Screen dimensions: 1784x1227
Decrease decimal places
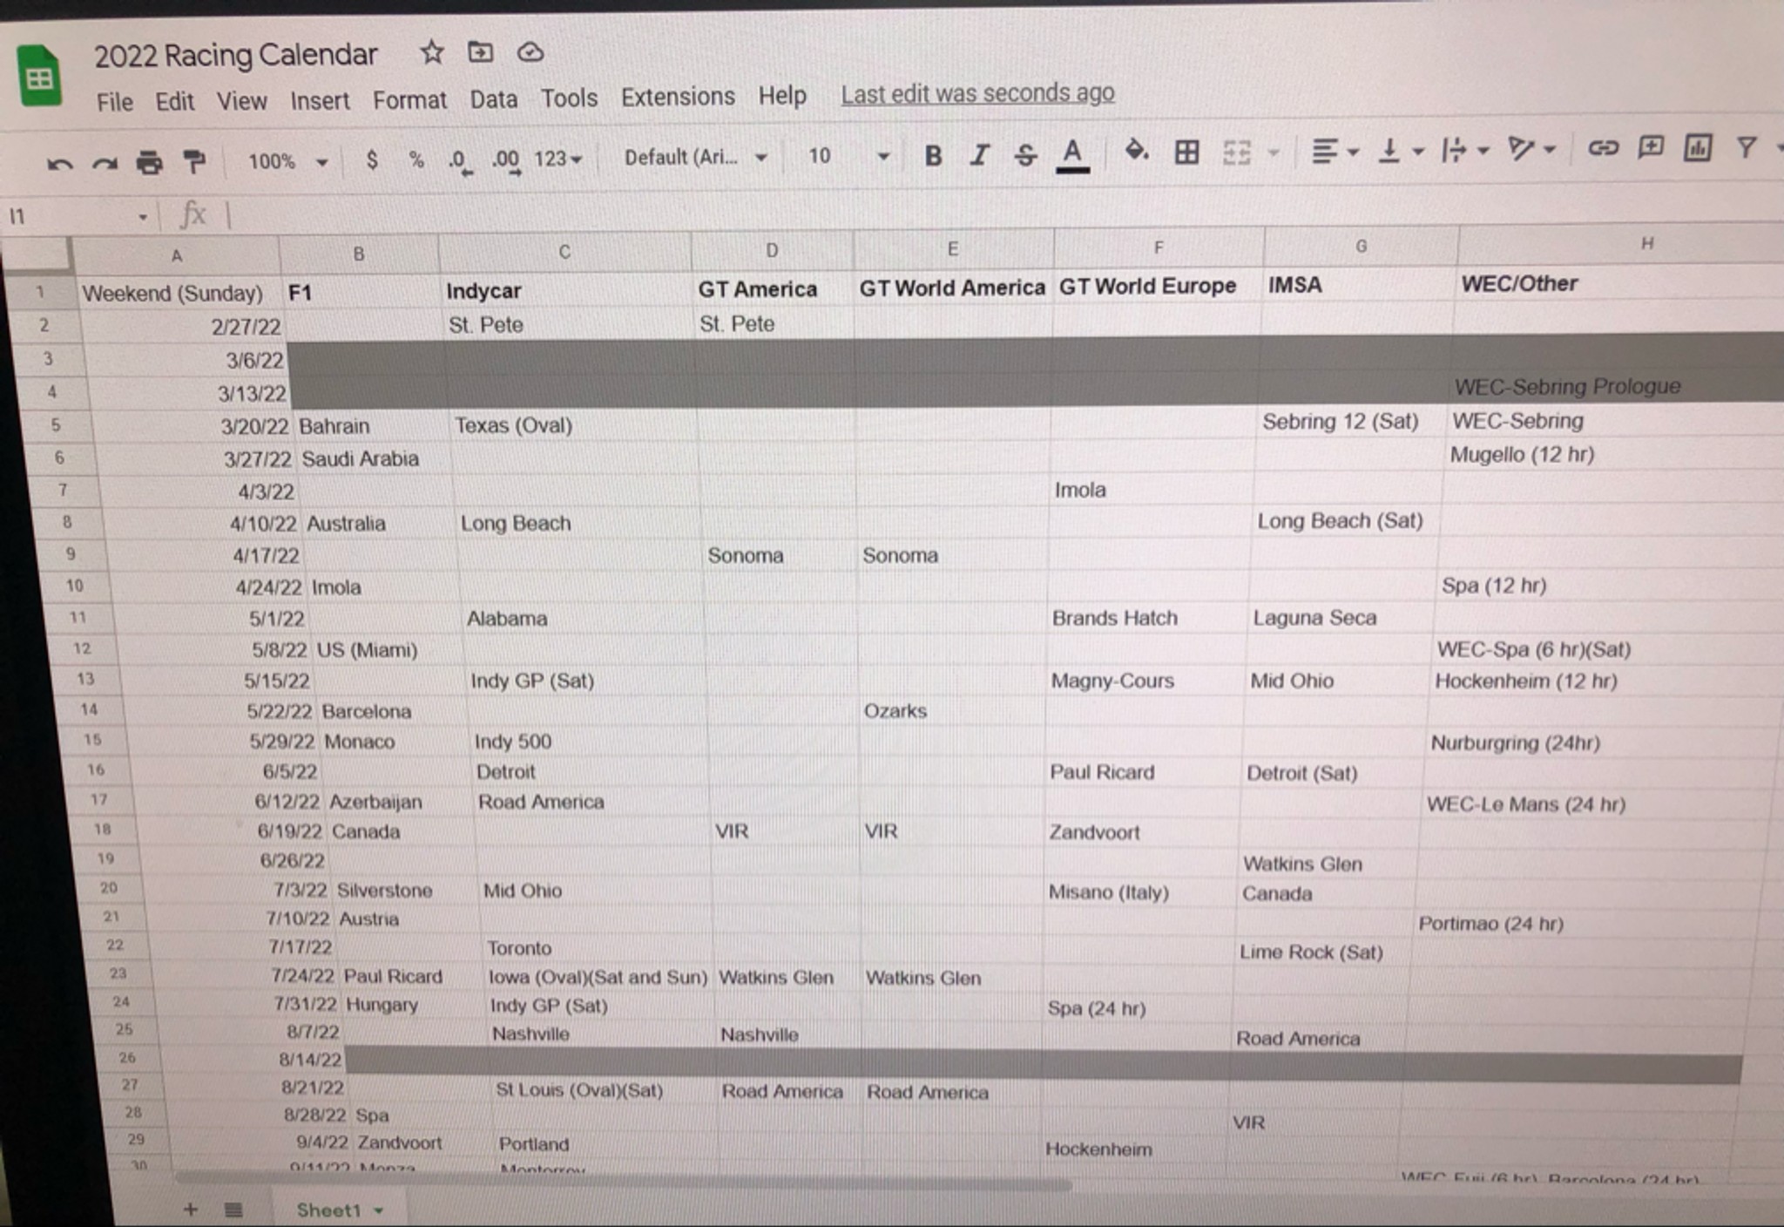[x=459, y=160]
